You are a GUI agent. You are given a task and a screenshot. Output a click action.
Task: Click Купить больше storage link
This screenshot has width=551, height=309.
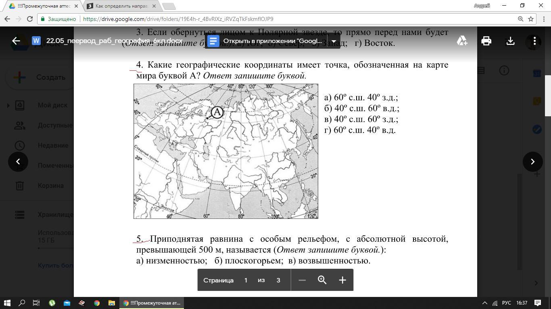click(56, 265)
